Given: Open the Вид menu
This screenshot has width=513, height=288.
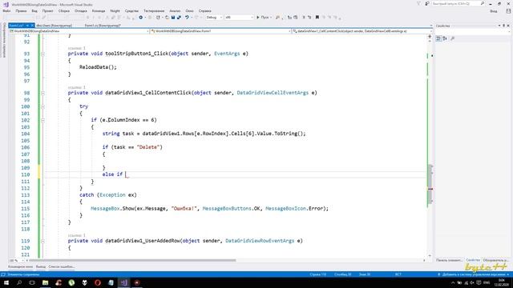Looking at the screenshot, I should [x=34, y=10].
